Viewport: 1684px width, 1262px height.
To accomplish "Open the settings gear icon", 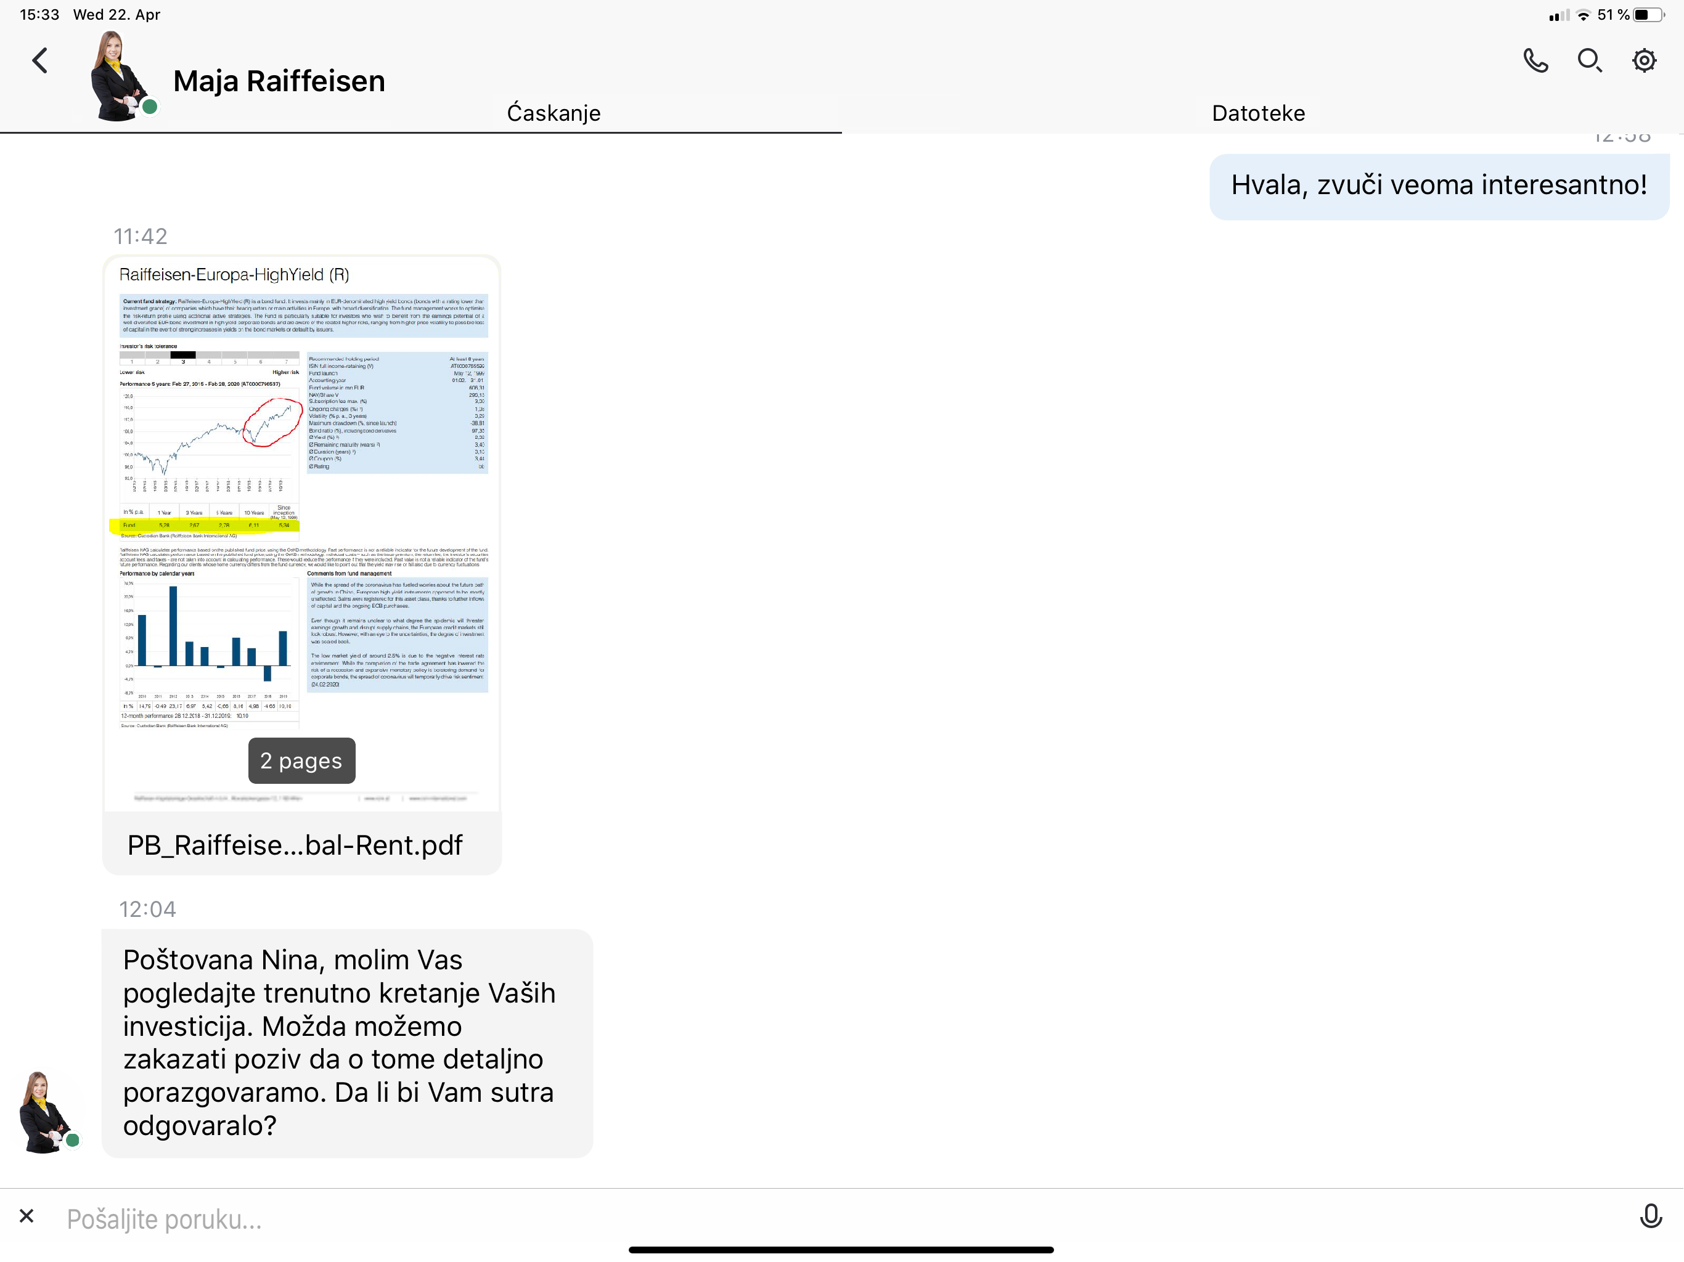I will (1645, 61).
